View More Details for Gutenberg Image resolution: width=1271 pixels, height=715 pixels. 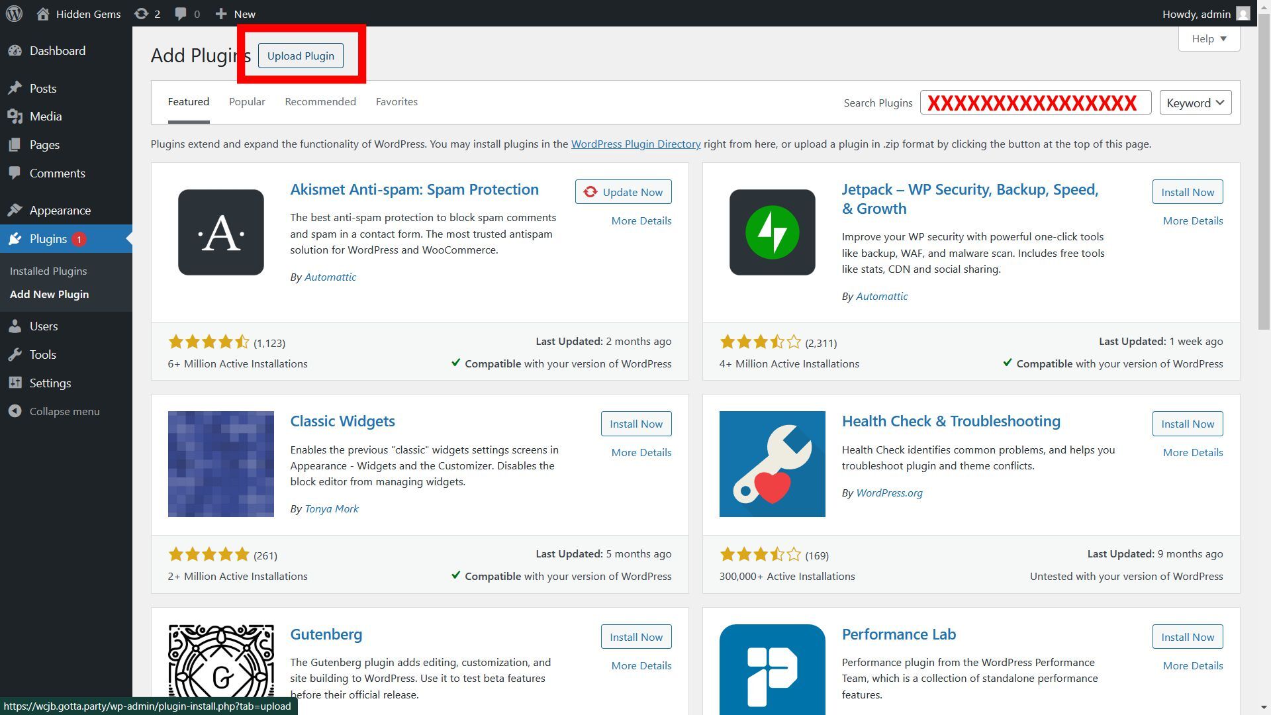641,666
